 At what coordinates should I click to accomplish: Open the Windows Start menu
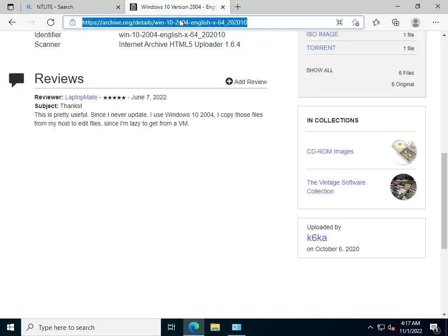(10, 327)
